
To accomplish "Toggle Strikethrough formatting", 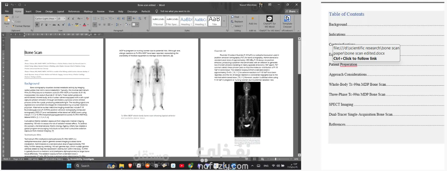I will 54,25.
